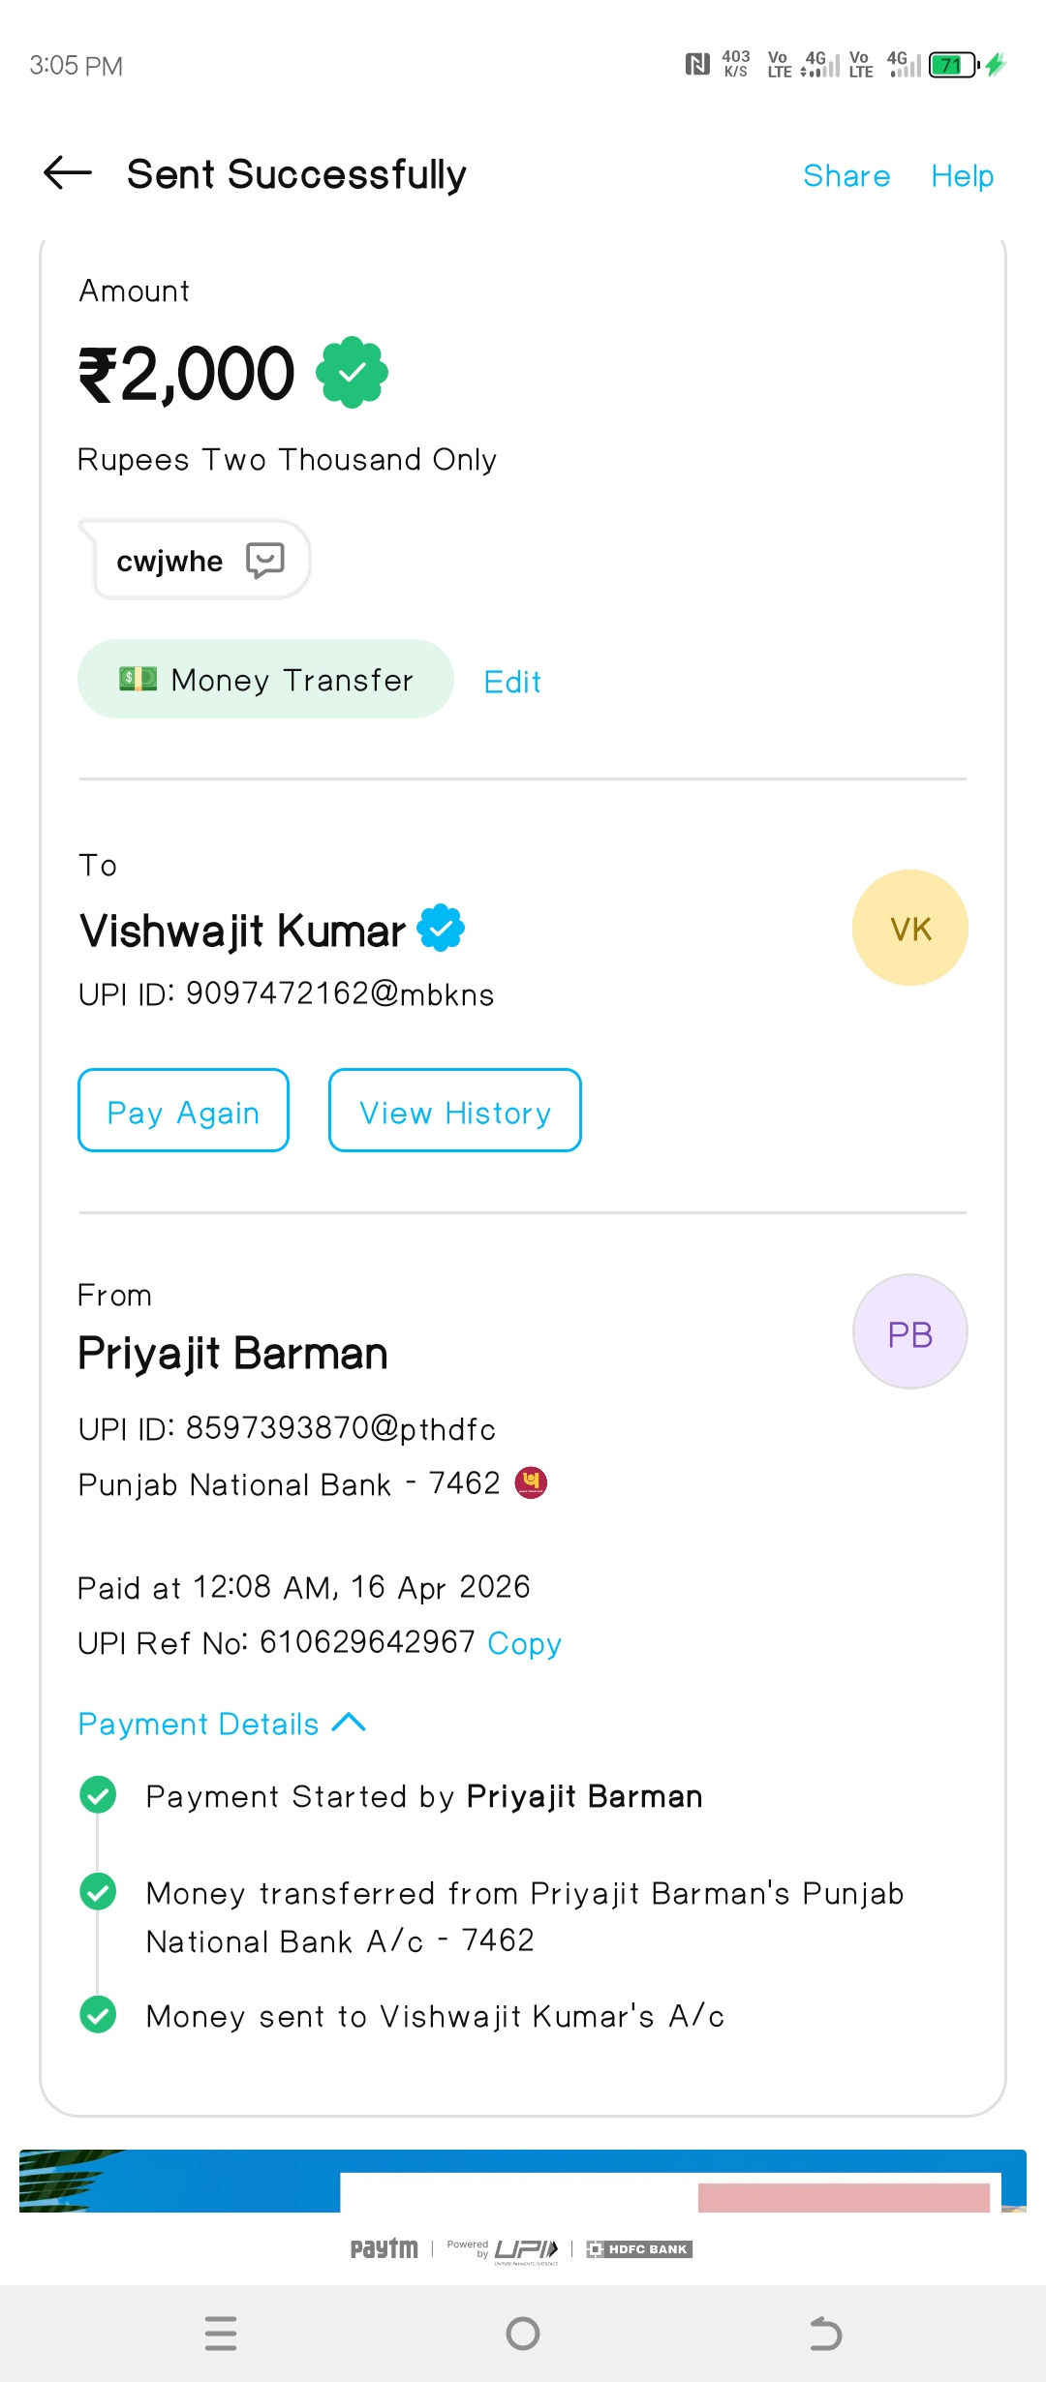Tap the back arrow icon
Screen dimensions: 1046x2382
(68, 174)
